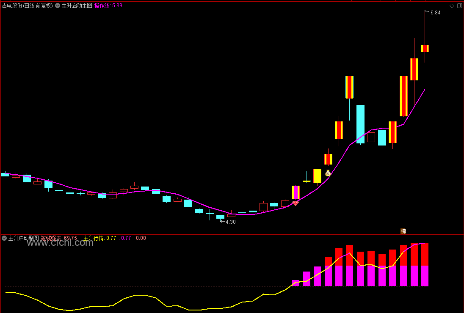This screenshot has height=313, width=464.
Task: Open the 榜 ranking marker icon
Action: tap(403, 231)
